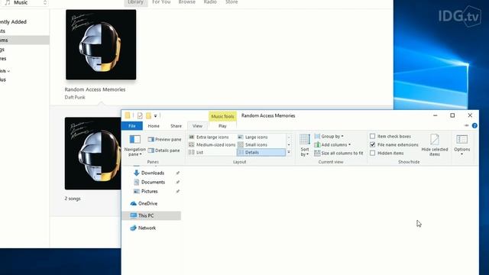This screenshot has width=489, height=275.
Task: Select Details layout option
Action: tap(261, 152)
